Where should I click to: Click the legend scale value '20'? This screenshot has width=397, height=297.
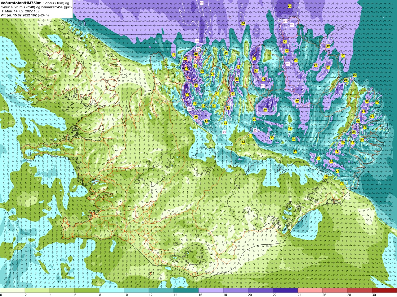(x=250, y=295)
